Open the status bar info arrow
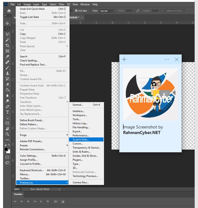The image size is (198, 208). point(59,189)
